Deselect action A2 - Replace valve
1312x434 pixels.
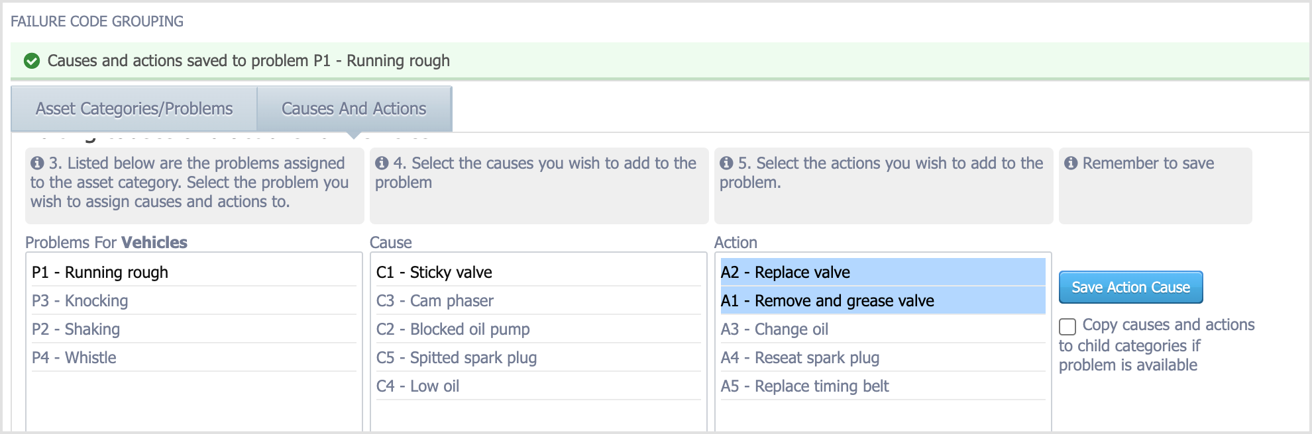tap(883, 272)
